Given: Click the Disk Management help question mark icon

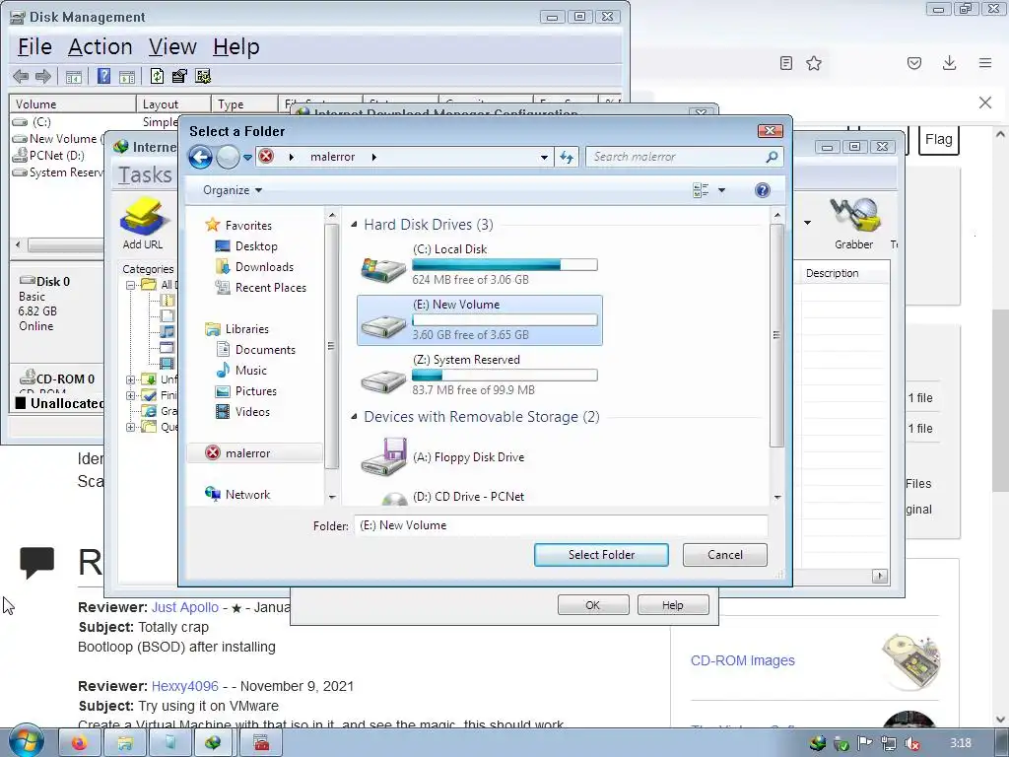Looking at the screenshot, I should click(103, 77).
